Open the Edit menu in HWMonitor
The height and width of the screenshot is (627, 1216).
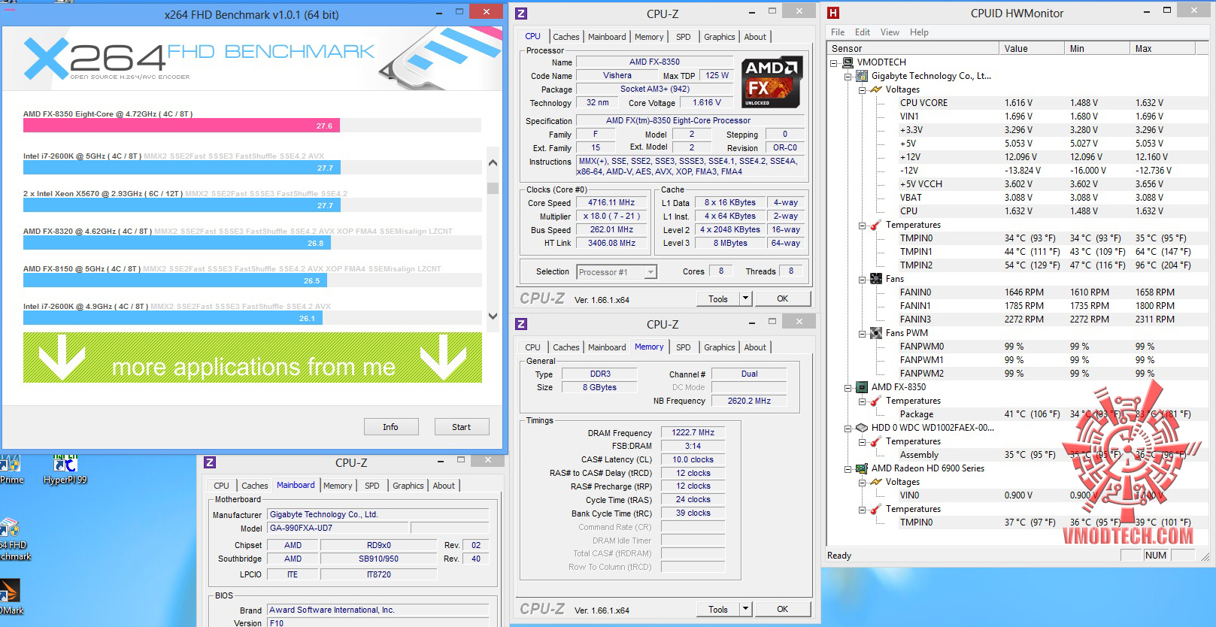863,32
